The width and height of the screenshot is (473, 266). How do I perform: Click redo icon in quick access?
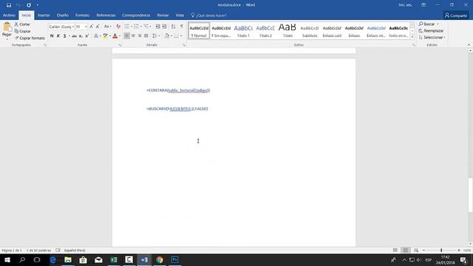tap(29, 5)
